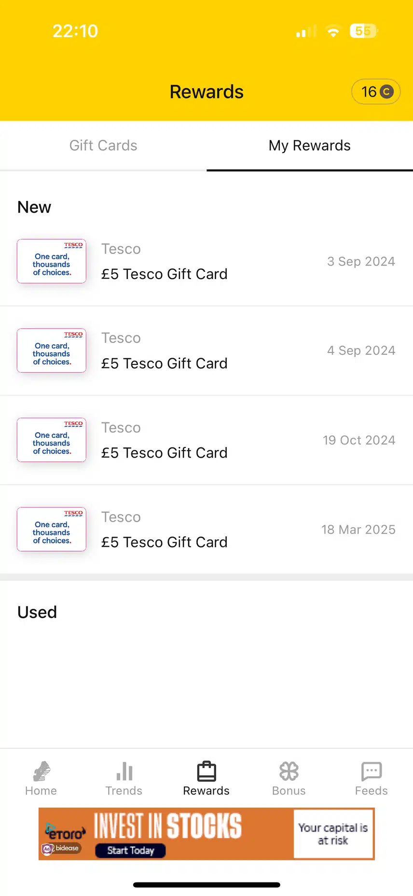Open Tesco gift card dated 3 Sep 2024
The height and width of the screenshot is (896, 413).
tap(206, 262)
